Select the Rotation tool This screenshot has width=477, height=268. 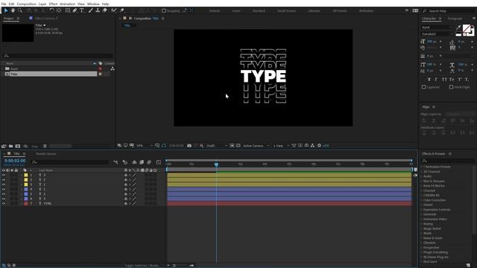point(51,10)
